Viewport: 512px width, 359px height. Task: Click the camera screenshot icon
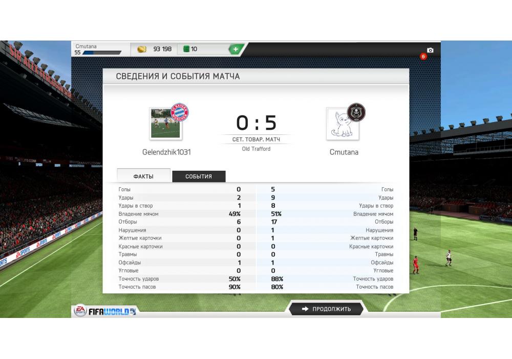(430, 50)
